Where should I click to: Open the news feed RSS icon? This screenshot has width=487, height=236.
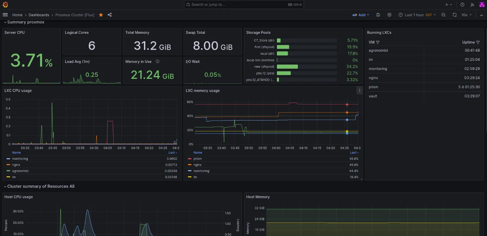tap(472, 5)
